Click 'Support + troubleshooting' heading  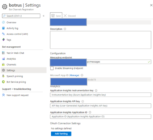[x=17, y=89]
